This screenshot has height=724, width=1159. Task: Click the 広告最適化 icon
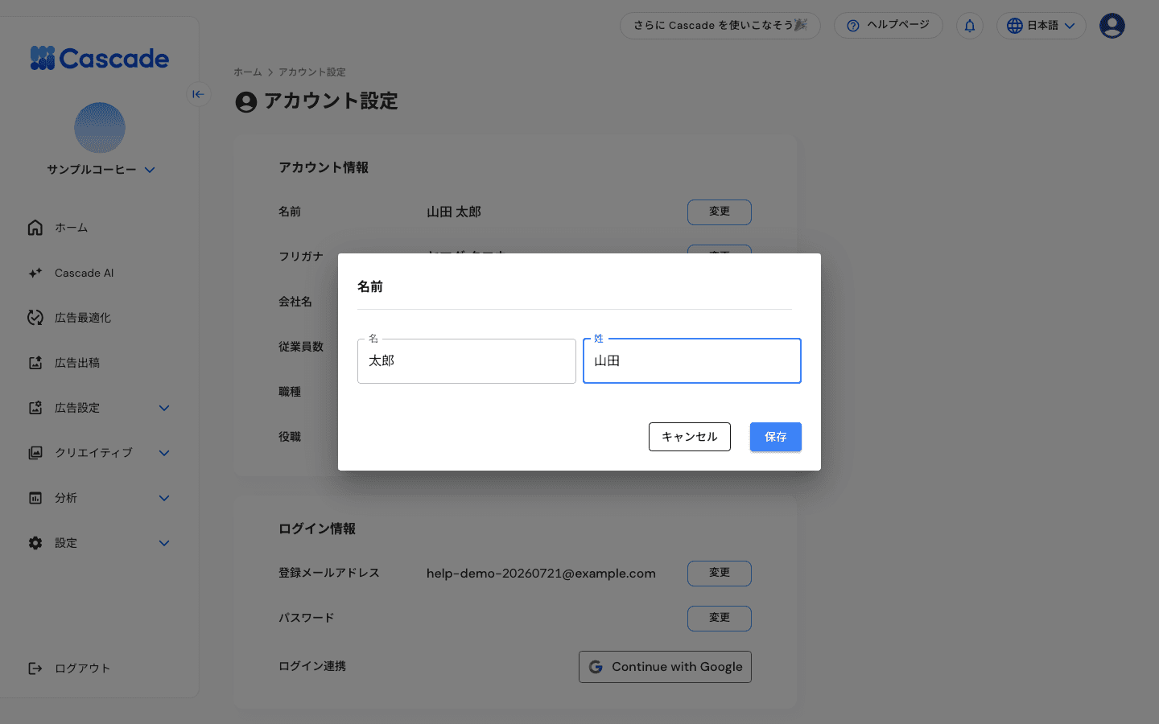pos(35,318)
